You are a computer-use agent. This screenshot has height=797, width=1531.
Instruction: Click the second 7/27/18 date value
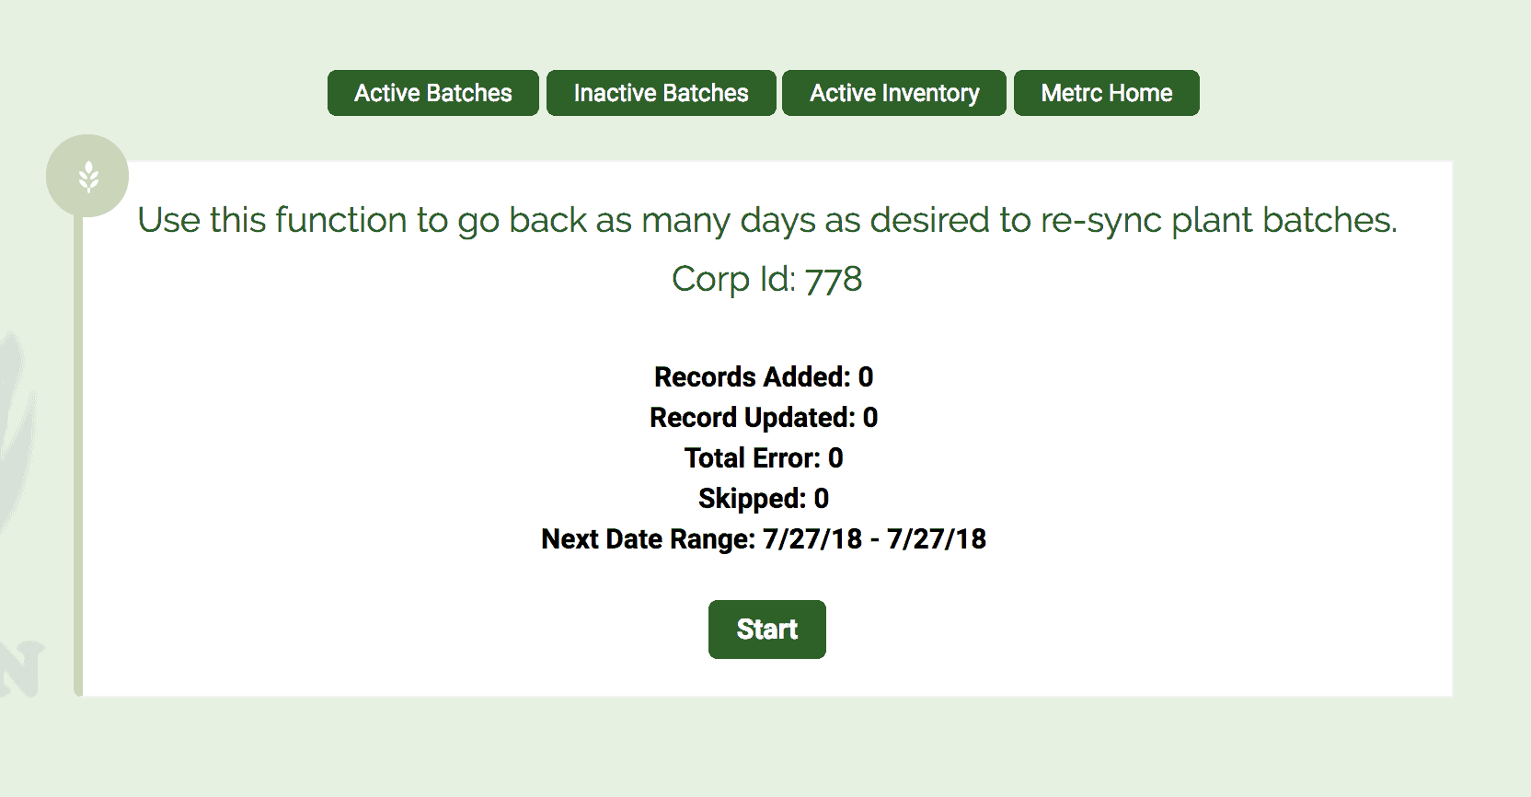pyautogui.click(x=937, y=539)
